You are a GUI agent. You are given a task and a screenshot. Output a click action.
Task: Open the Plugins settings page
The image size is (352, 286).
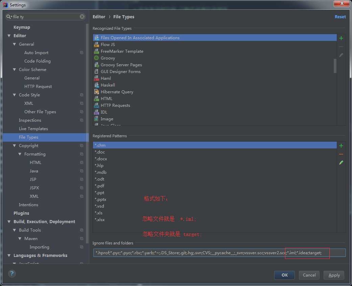[21, 213]
